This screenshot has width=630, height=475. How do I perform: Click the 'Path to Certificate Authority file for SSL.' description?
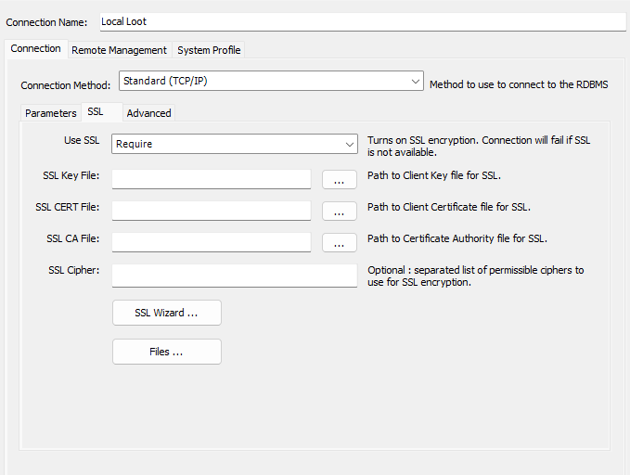point(457,238)
